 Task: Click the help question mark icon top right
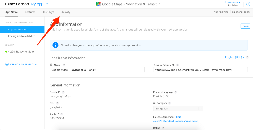coord(248,4)
